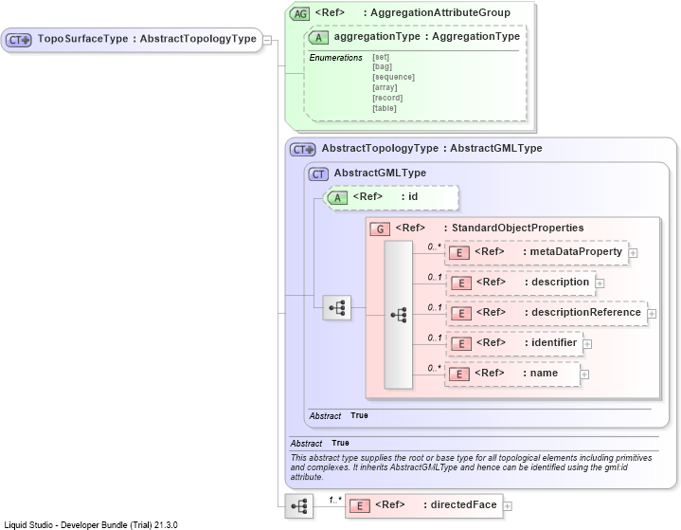Click the abstract type description annotation
Screen dimensions: 681x530
pos(472,467)
